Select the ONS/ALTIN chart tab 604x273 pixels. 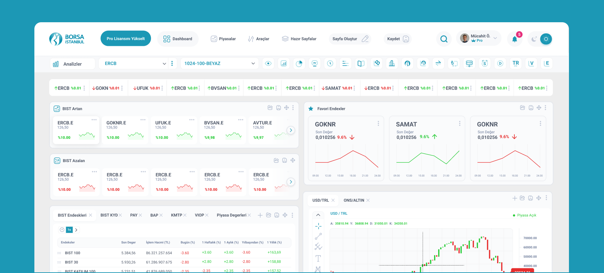tap(354, 200)
